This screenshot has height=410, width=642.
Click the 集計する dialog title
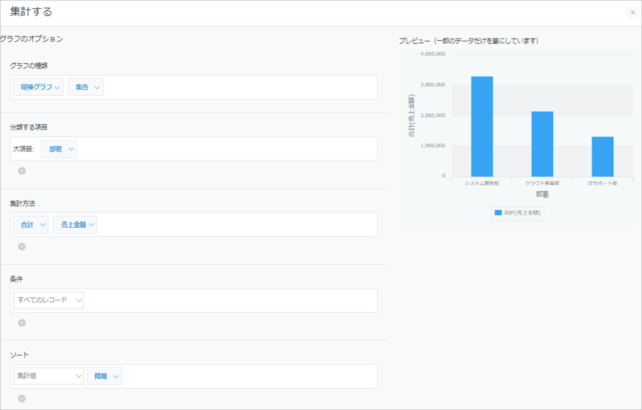click(x=31, y=12)
